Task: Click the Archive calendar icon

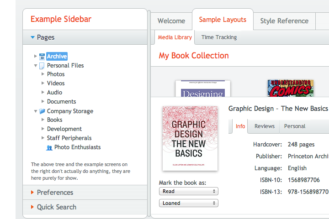Action: coord(42,57)
